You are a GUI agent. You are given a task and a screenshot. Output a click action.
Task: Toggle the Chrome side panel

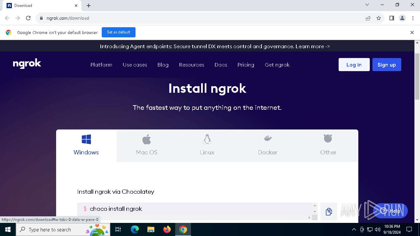392,18
